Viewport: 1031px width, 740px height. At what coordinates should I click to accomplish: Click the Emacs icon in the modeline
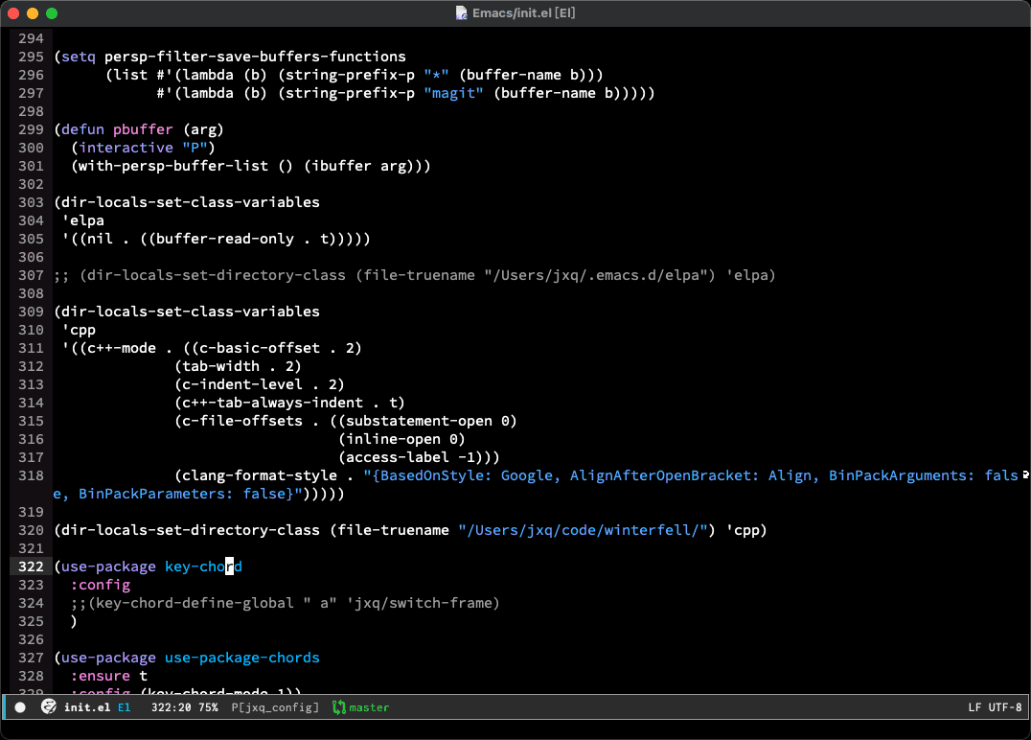click(x=49, y=707)
